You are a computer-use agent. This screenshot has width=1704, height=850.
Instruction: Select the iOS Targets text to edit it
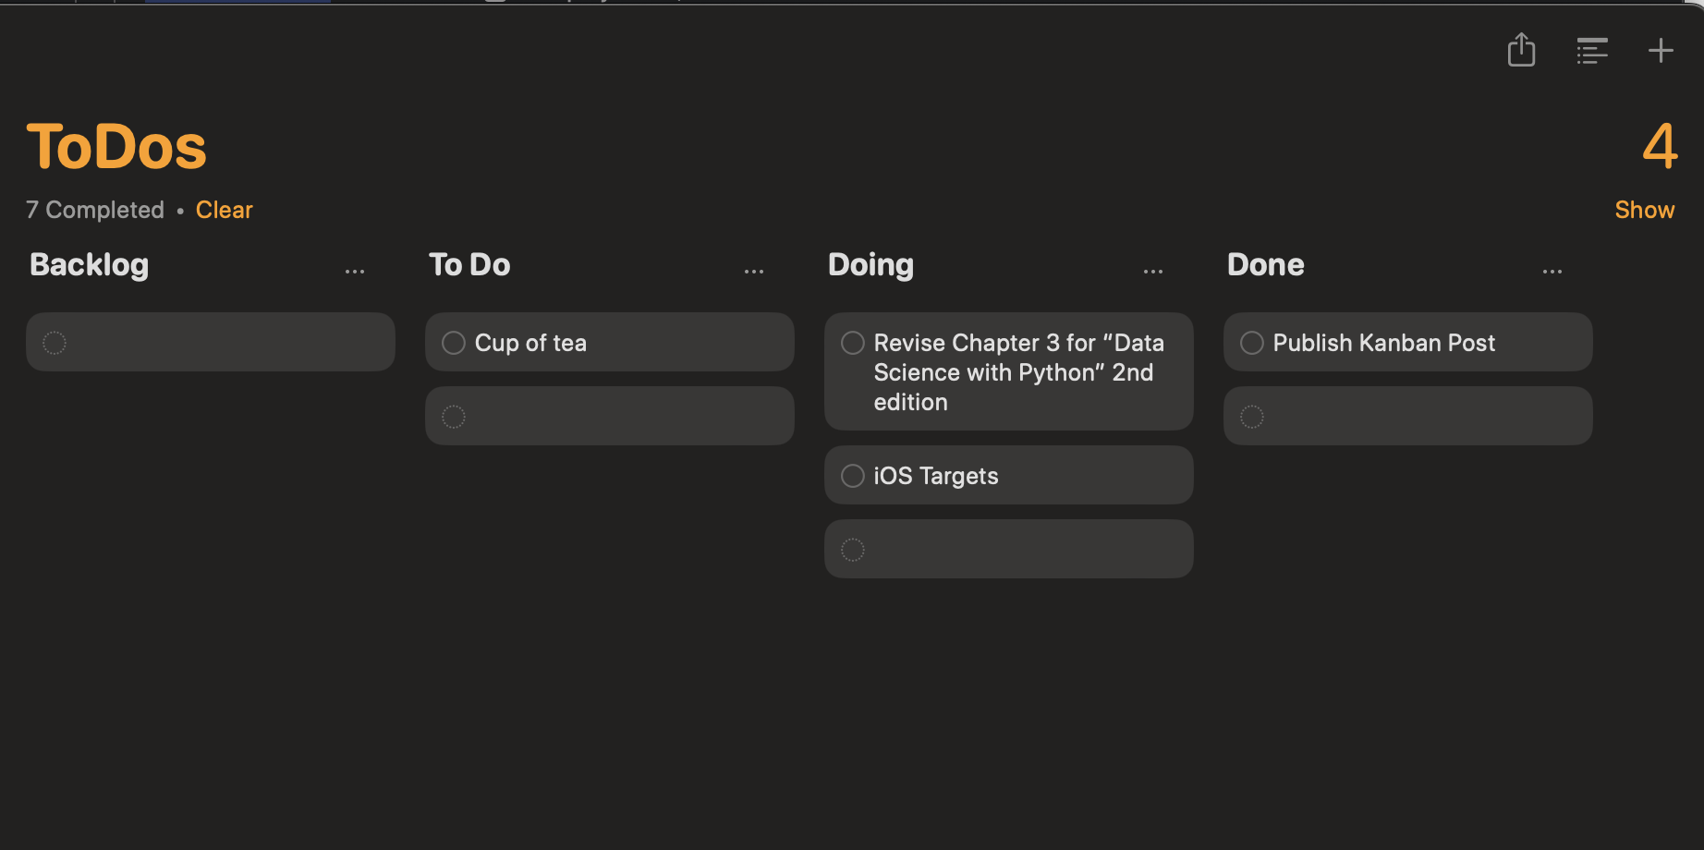pyautogui.click(x=935, y=475)
